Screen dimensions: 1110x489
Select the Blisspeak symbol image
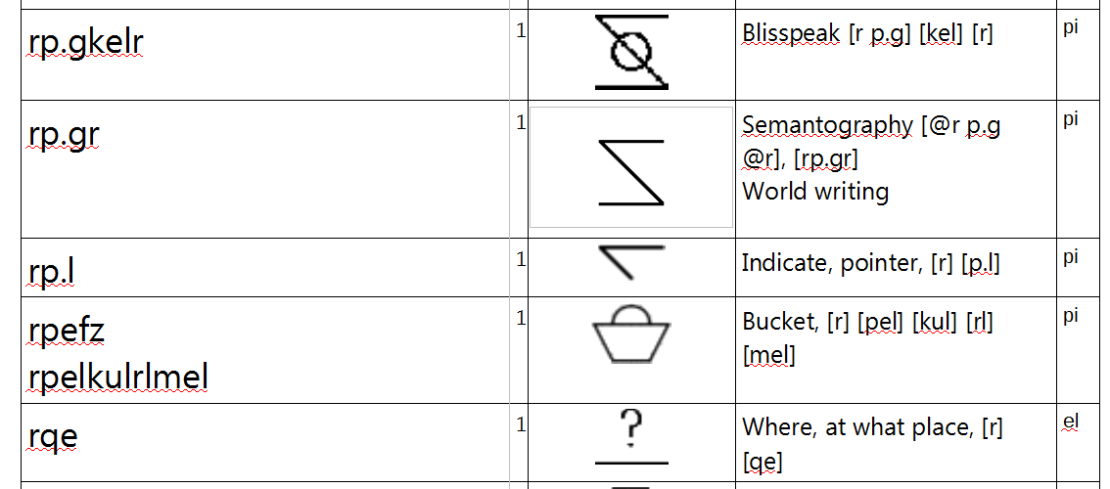coord(631,53)
